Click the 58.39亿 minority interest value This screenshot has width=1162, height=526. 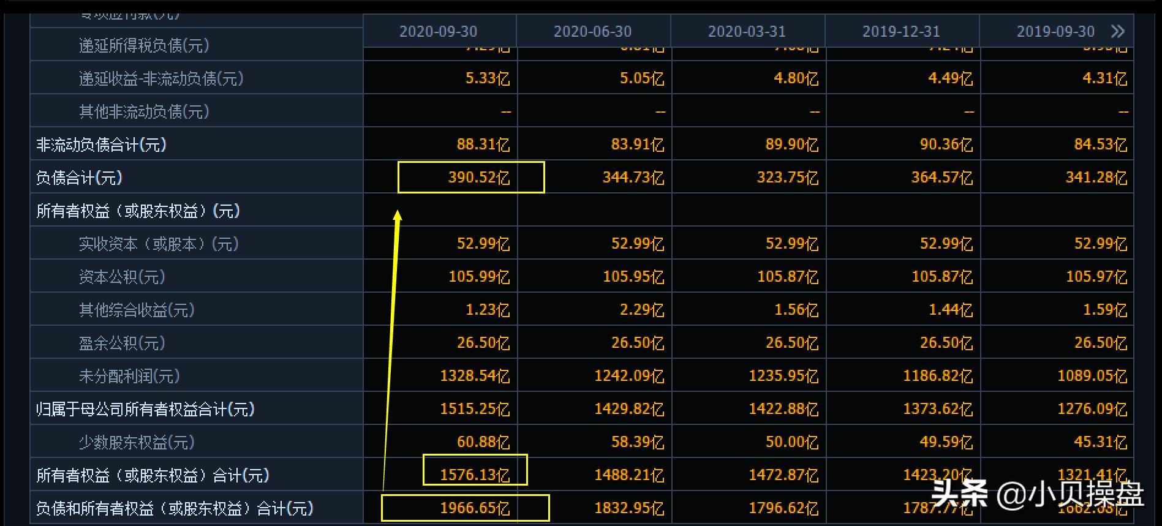pyautogui.click(x=638, y=442)
